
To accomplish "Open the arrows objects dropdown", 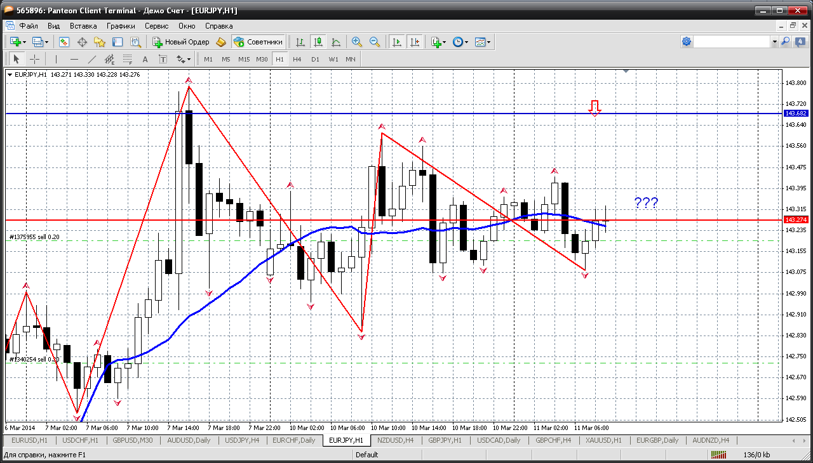I will tap(184, 59).
